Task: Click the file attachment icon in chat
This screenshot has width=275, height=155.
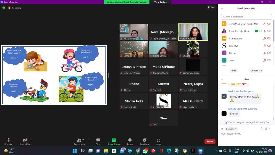Action: [262, 129]
